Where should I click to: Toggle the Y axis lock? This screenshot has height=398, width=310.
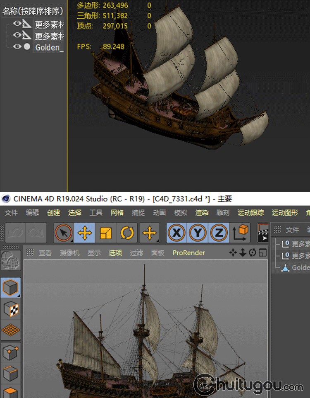(198, 233)
